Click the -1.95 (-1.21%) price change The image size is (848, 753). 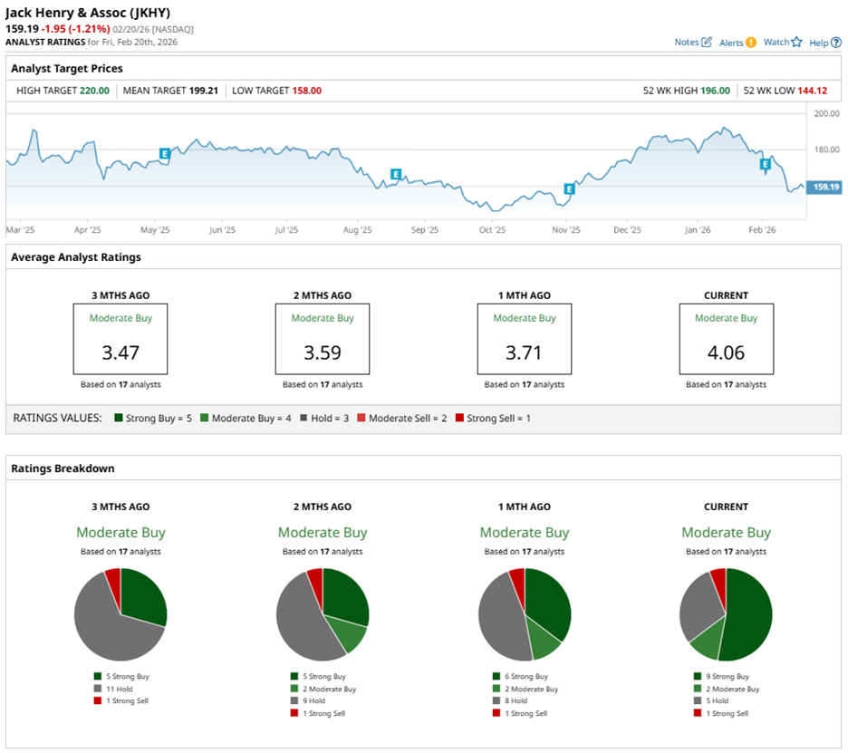76,29
